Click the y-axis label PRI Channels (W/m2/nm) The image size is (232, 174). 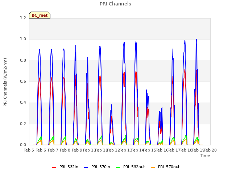pos(5,82)
